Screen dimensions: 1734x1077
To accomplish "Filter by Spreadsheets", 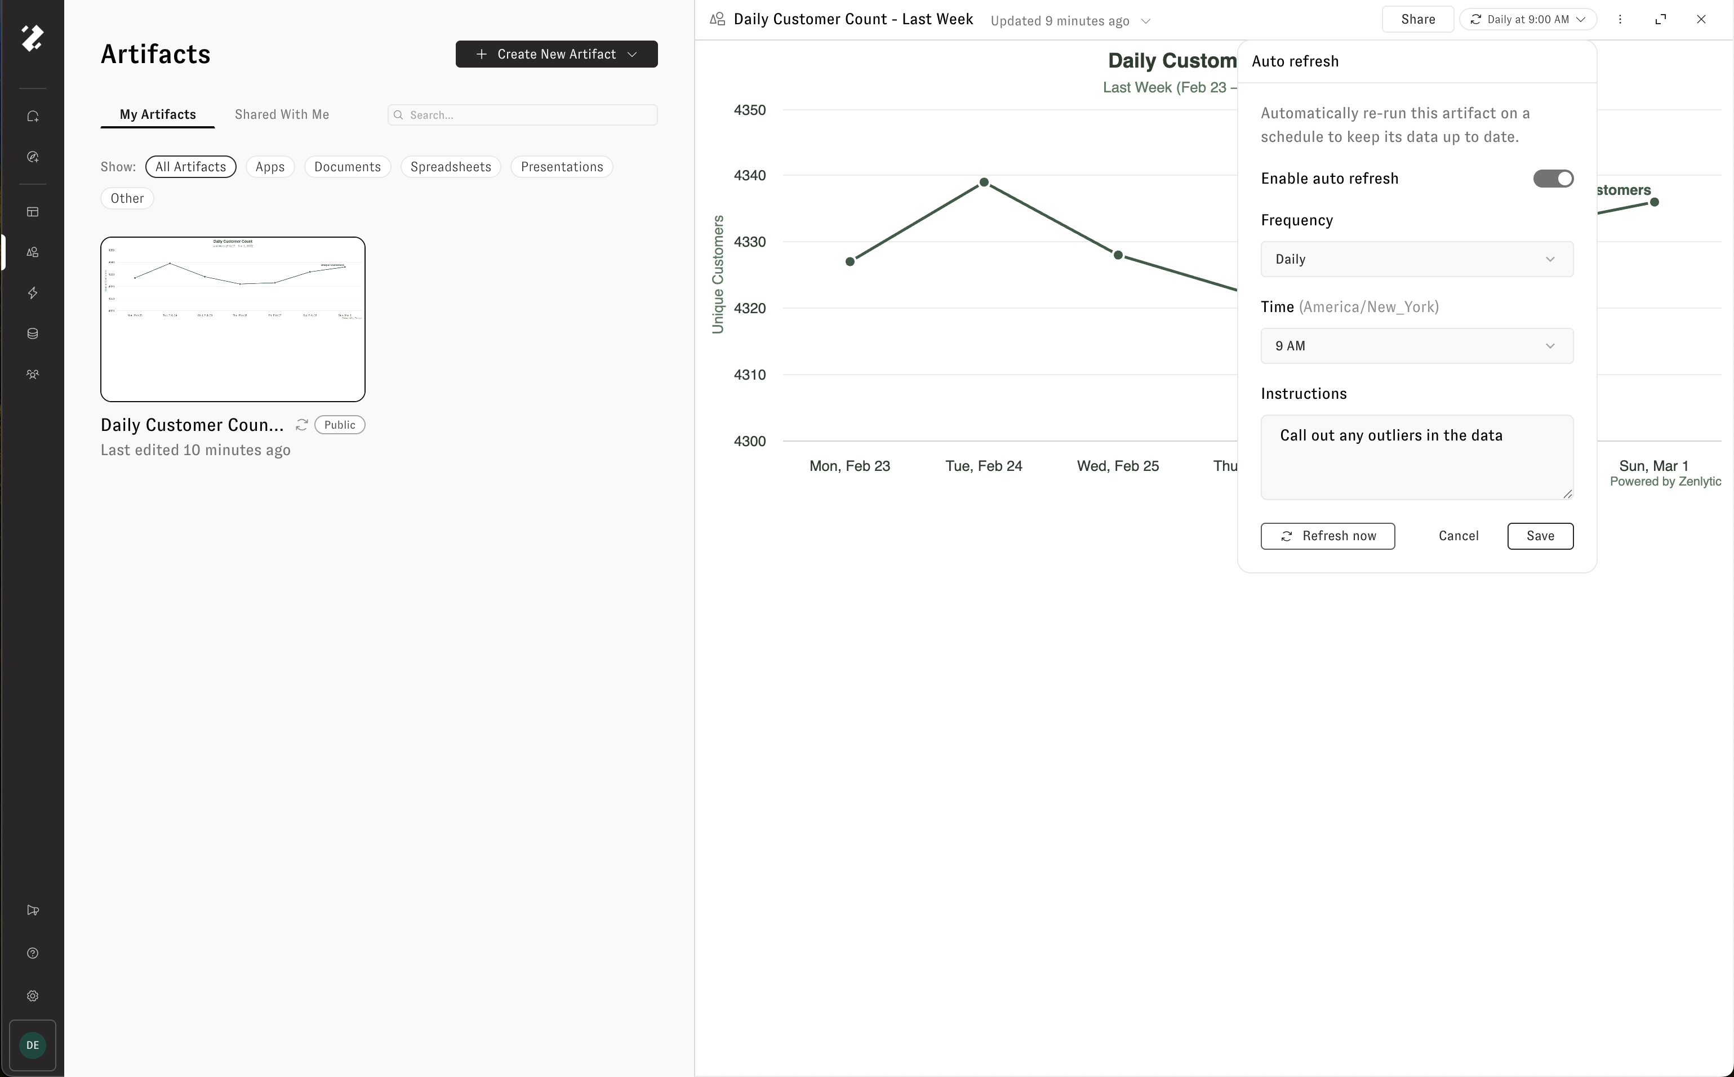I will 450,167.
